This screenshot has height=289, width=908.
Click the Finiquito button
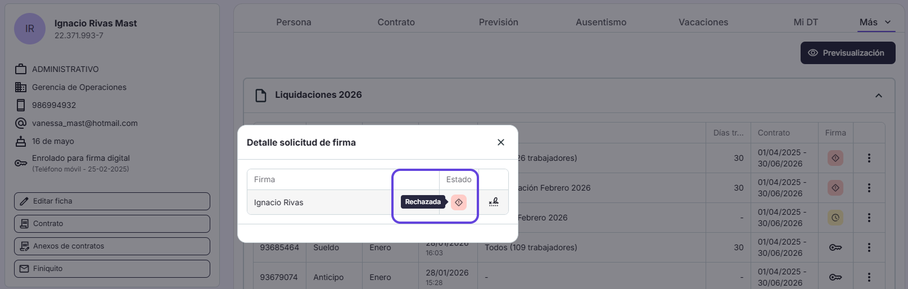(x=112, y=269)
